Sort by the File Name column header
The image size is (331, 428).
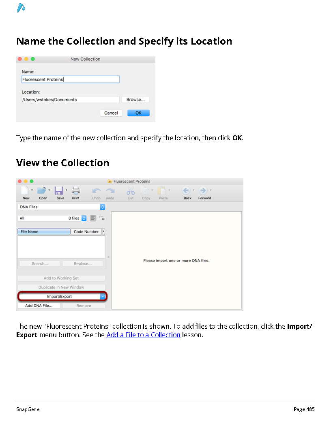(x=44, y=231)
